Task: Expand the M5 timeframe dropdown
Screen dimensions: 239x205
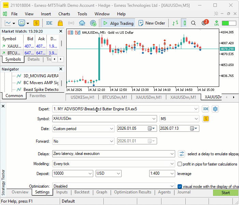Action: coord(196,119)
